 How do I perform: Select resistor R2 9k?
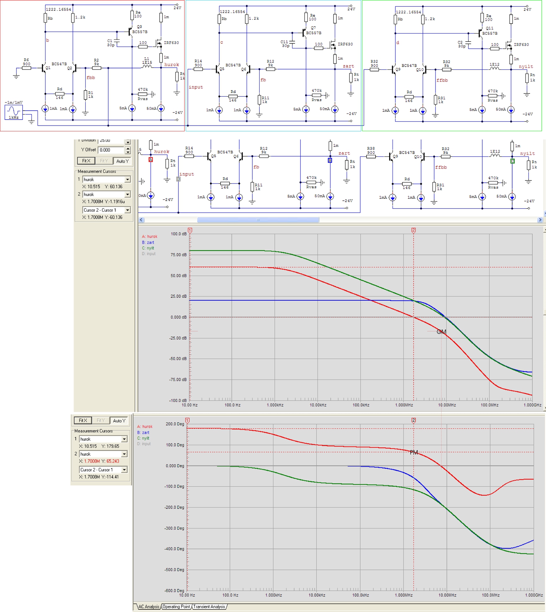click(x=97, y=68)
